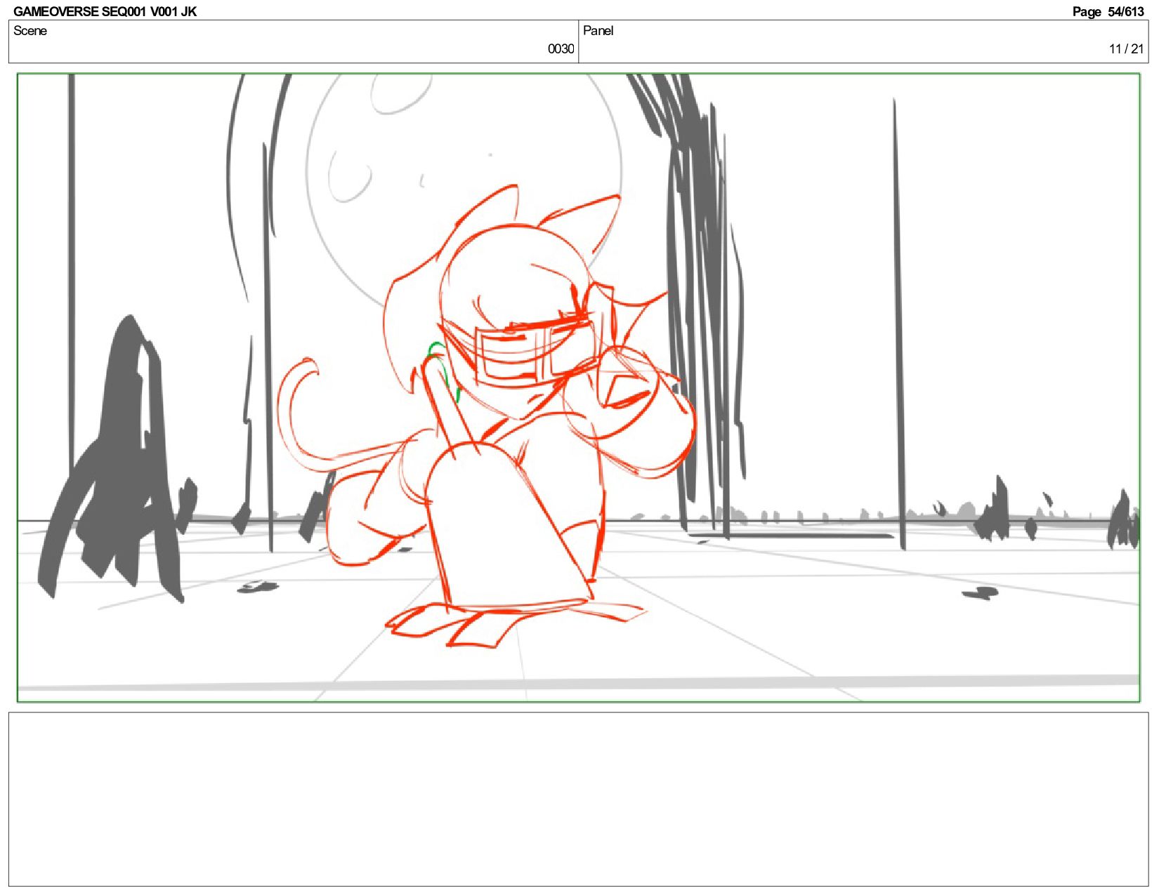Image resolution: width=1159 pixels, height=895 pixels.
Task: Select the panel count 11 / 21
Action: tap(1127, 48)
